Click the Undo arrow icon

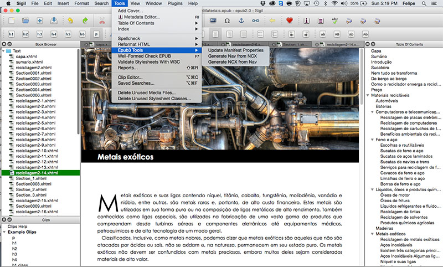(x=71, y=20)
